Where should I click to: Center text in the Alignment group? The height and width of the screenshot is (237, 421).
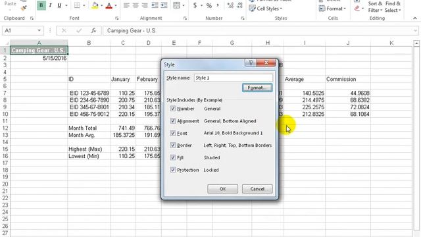point(136,5)
